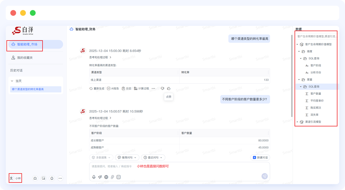Viewport: 345px width, 190px height.
Task: Open the 最近问句 dropdown
Action: [x=153, y=157]
